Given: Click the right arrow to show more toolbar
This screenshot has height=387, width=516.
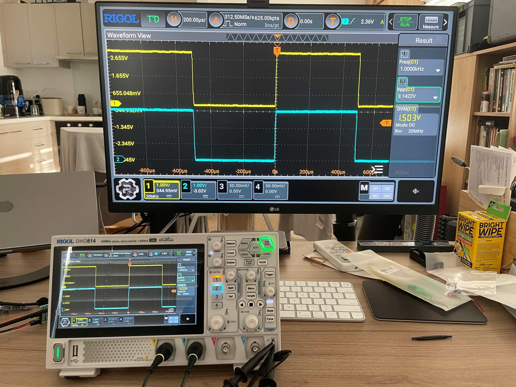Looking at the screenshot, I should tap(445, 23).
